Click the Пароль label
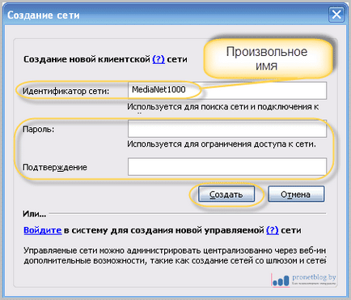This screenshot has width=351, height=300. (x=38, y=129)
